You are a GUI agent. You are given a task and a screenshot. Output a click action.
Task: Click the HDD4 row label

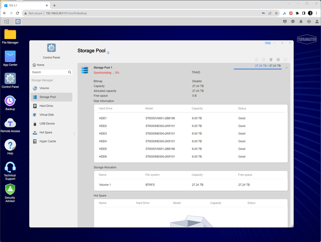click(103, 141)
